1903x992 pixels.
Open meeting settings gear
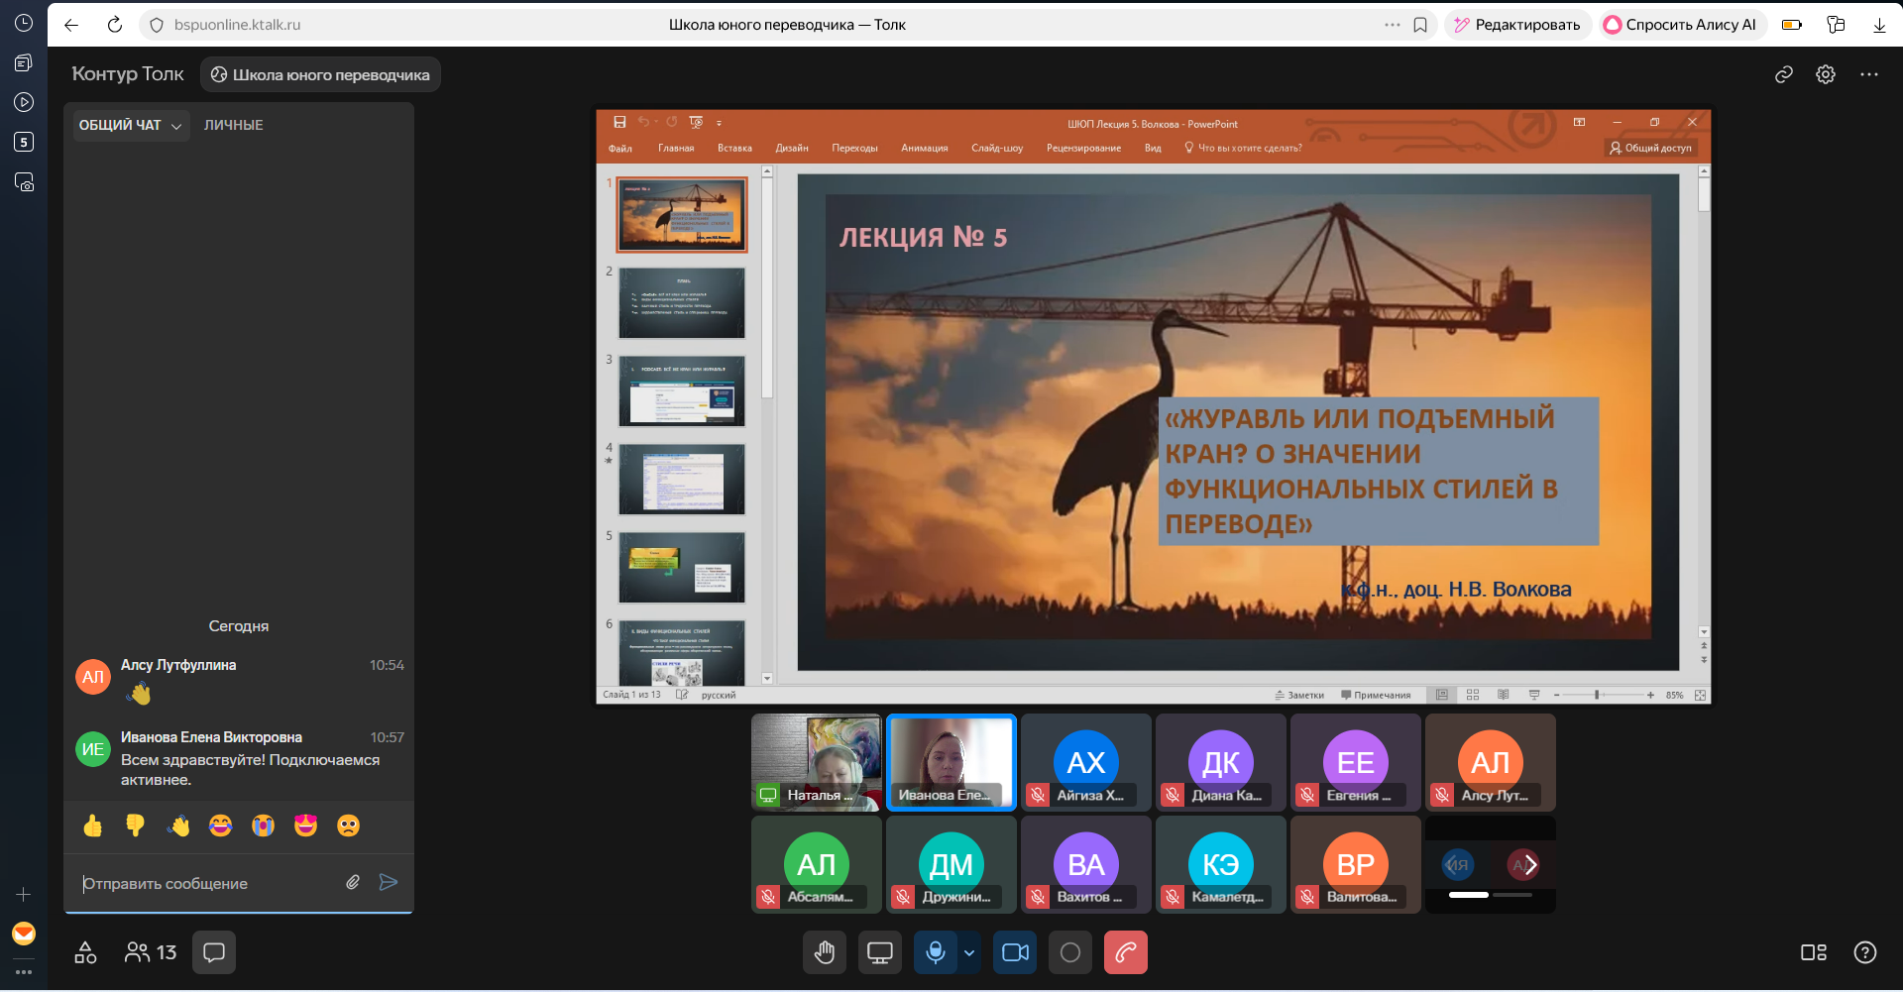tap(1825, 74)
